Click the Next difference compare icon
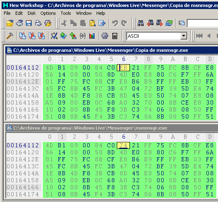Viewport: 218px width, 202px height. pyautogui.click(x=32, y=36)
